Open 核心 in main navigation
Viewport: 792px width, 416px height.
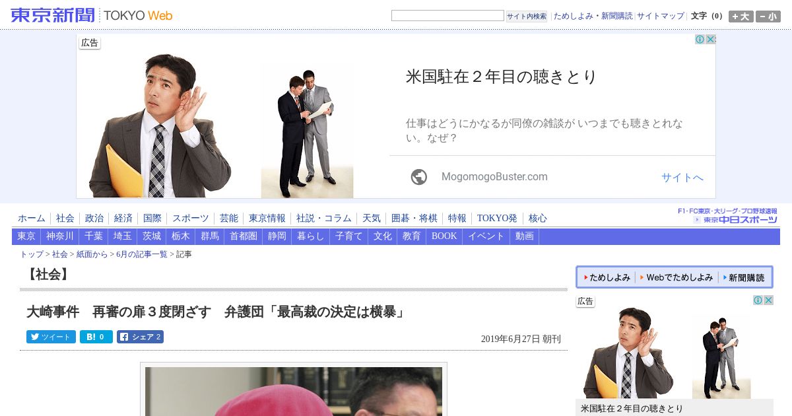click(538, 218)
